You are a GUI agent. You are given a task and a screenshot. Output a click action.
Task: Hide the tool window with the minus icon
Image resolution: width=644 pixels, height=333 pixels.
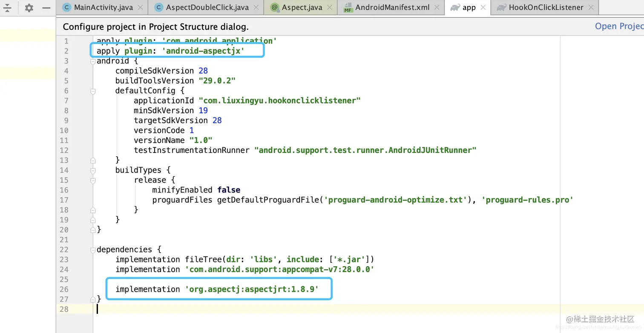(46, 8)
